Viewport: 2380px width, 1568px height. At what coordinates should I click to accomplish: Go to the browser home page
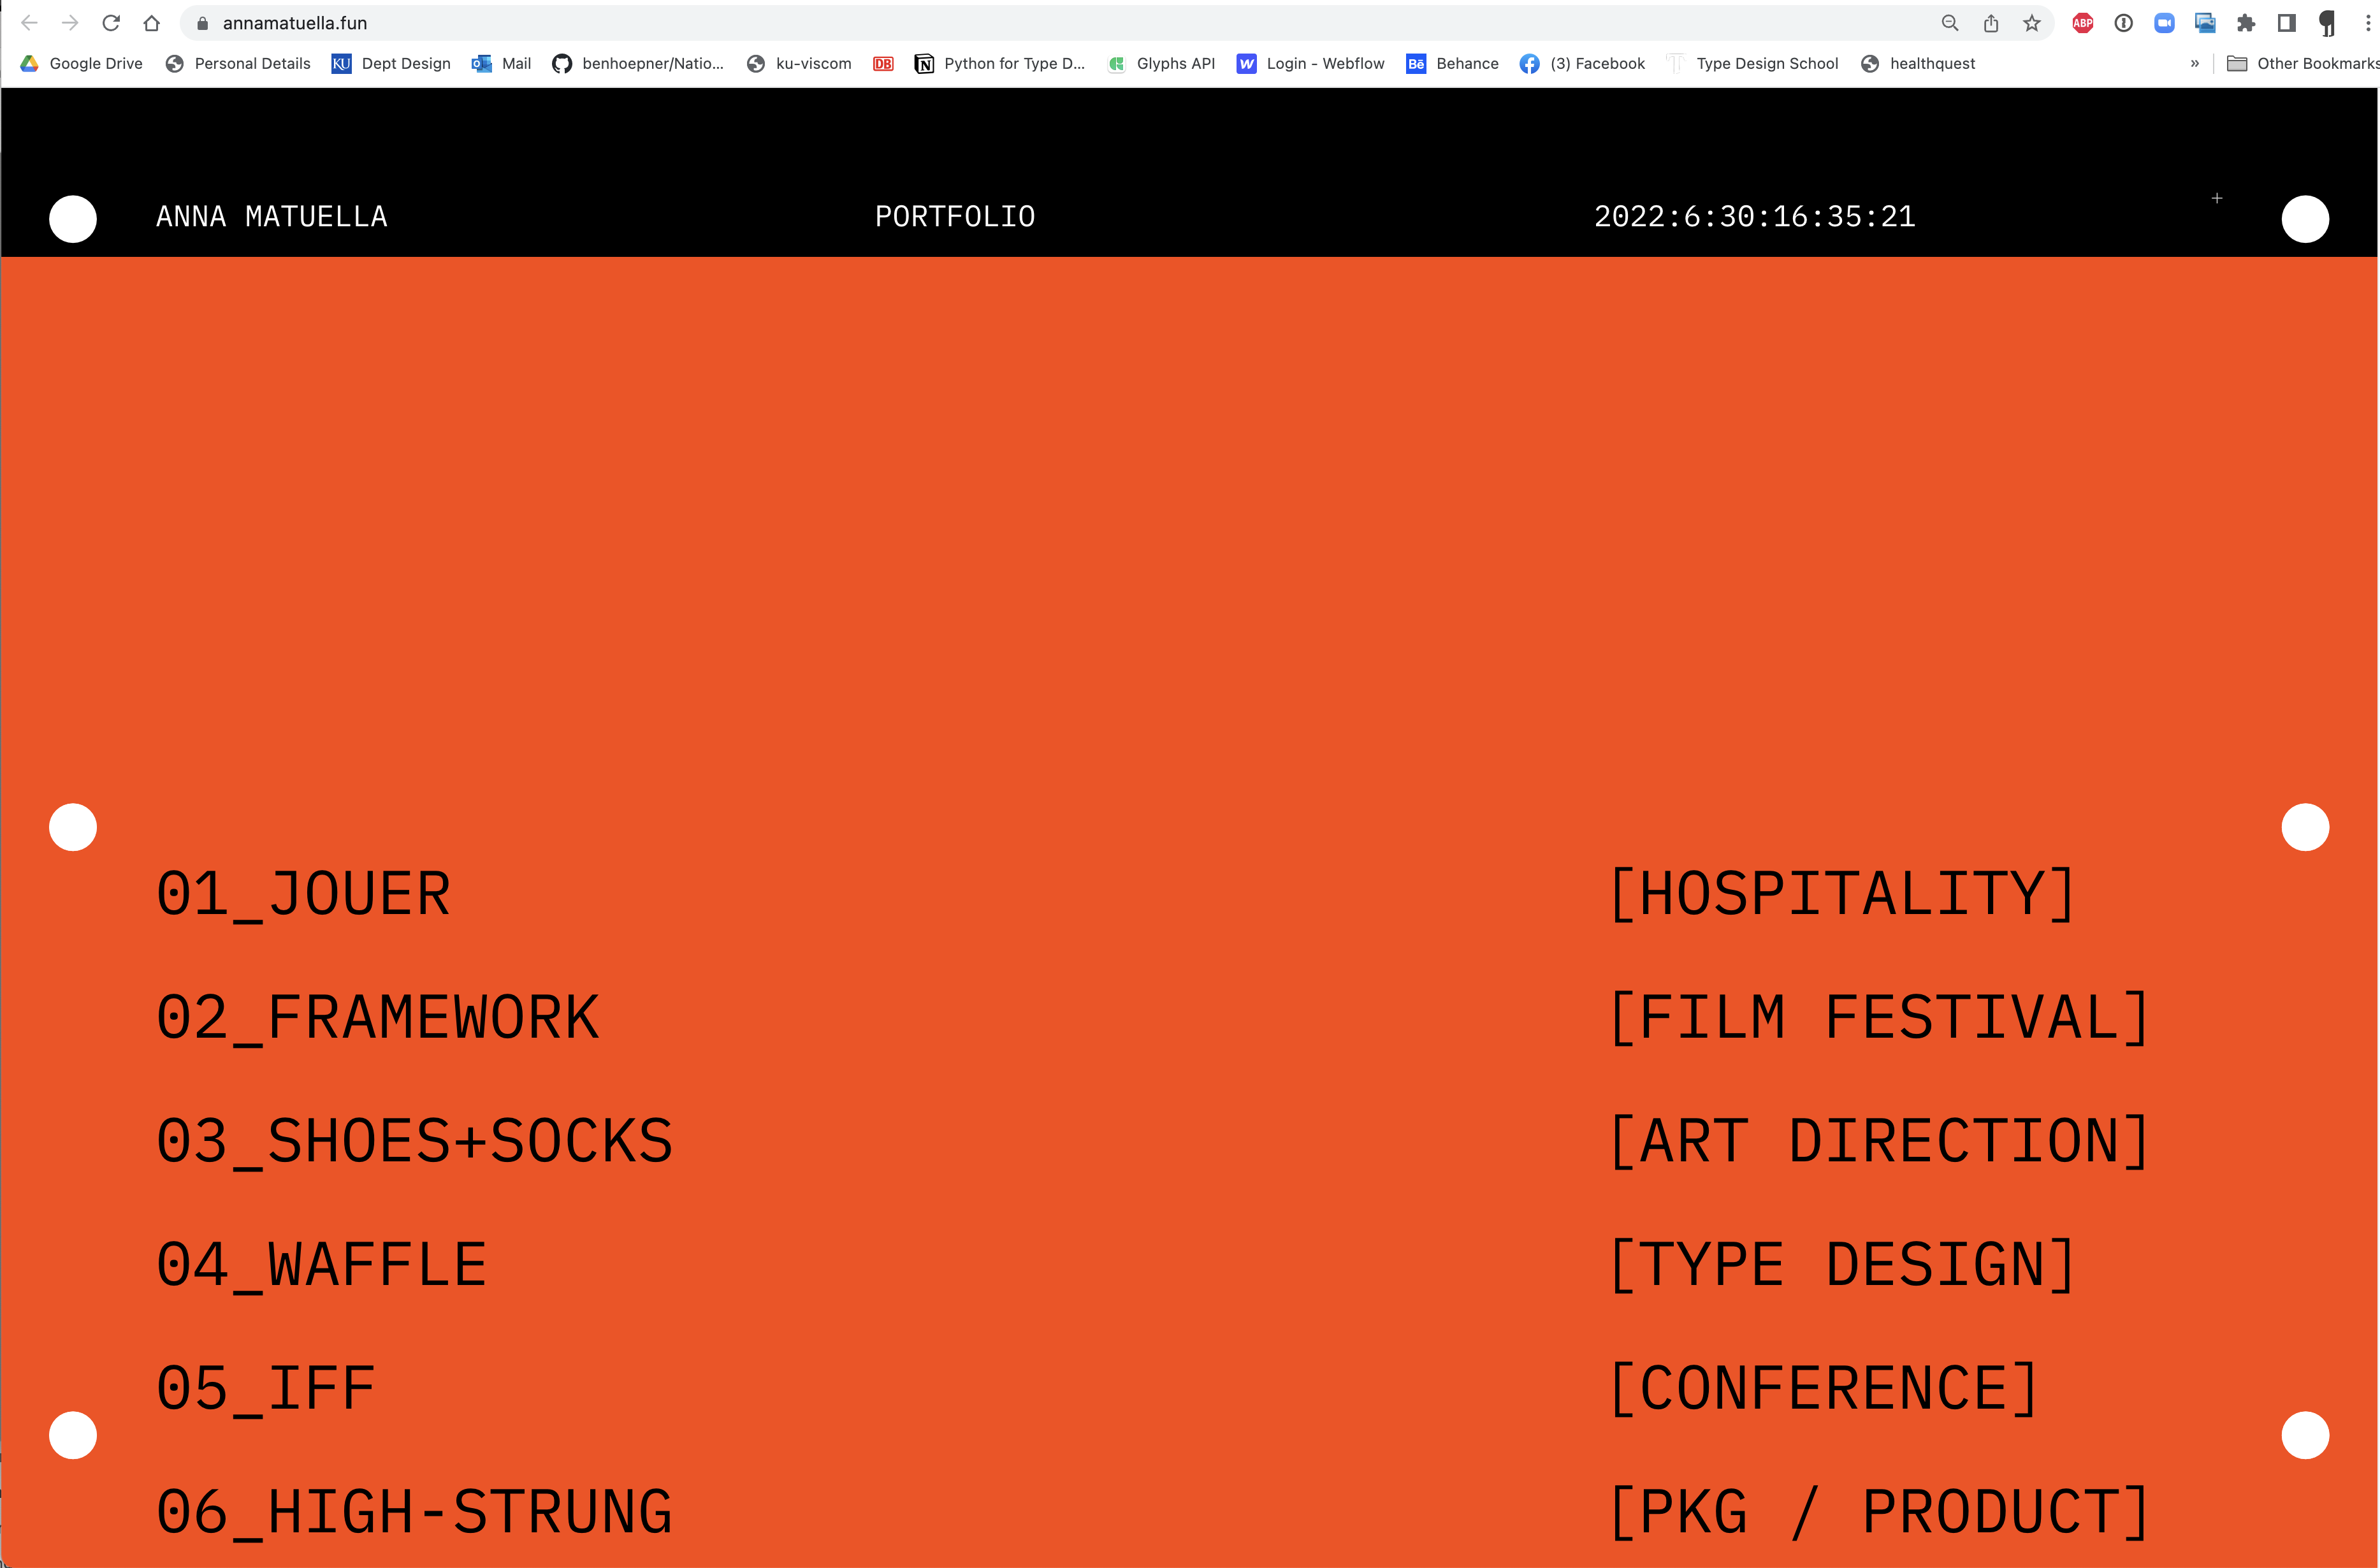151,23
